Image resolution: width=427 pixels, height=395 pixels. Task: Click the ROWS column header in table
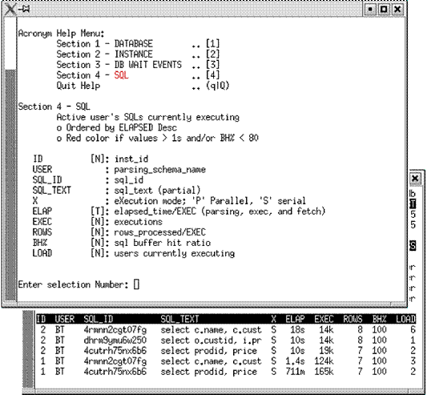(352, 319)
